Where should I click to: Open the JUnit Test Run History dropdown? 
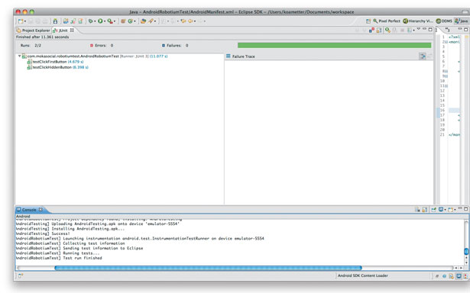[x=414, y=31]
